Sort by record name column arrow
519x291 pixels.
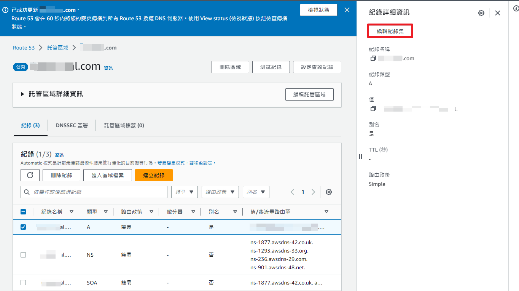71,212
